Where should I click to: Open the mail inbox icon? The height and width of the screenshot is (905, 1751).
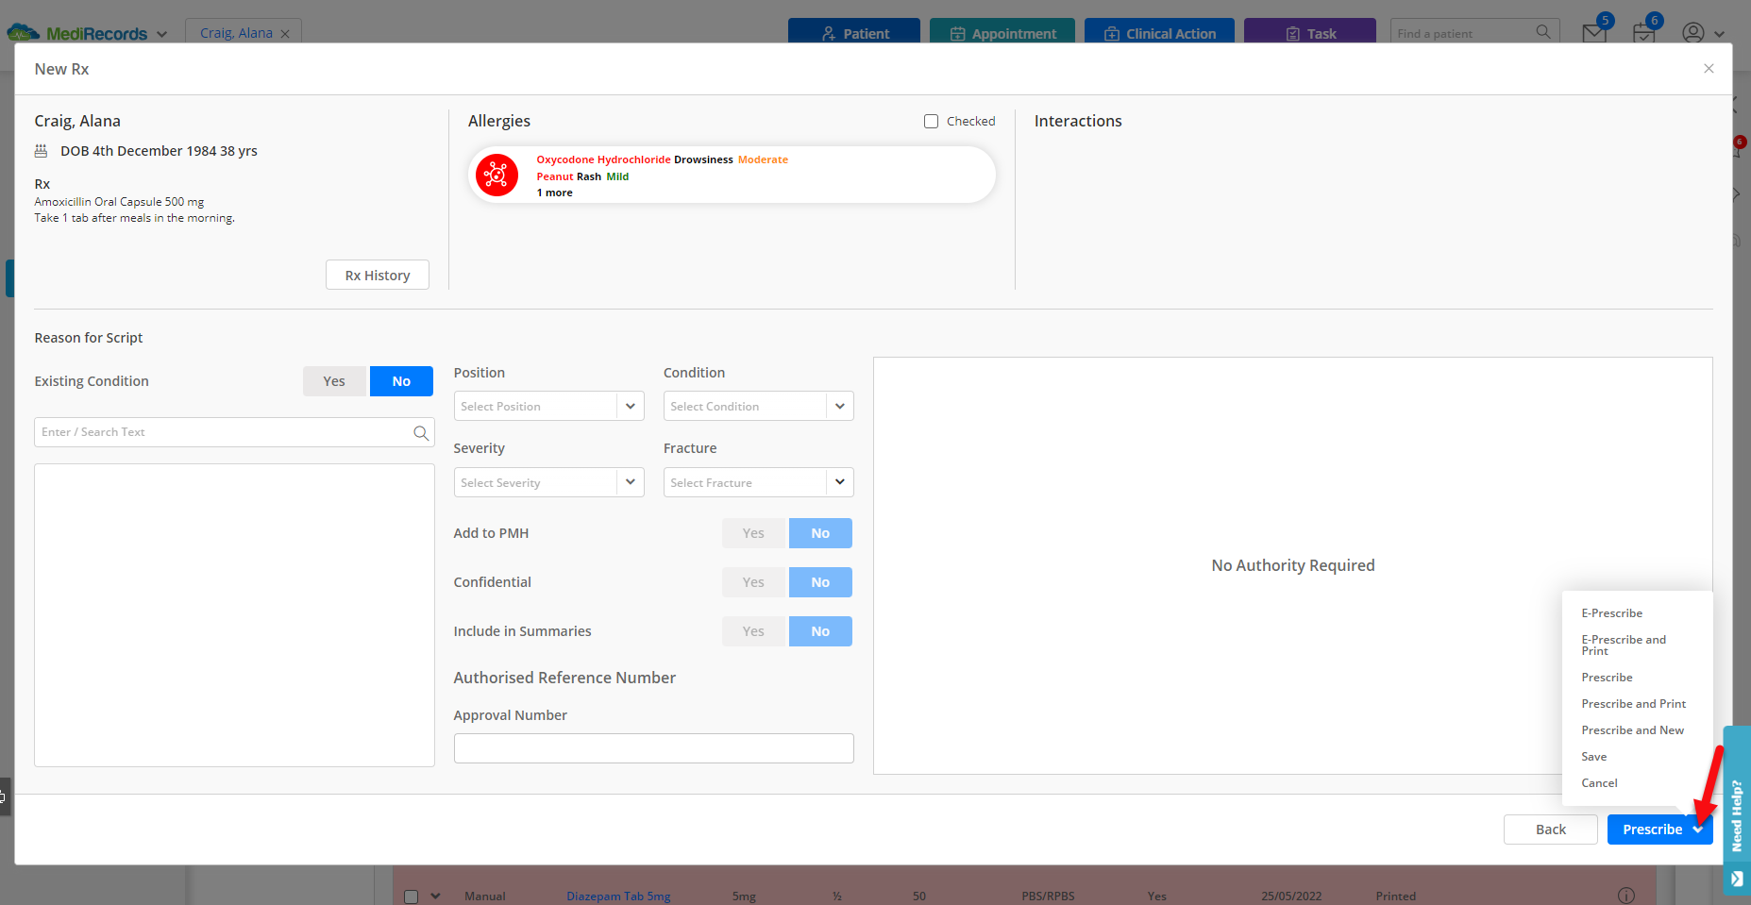(x=1594, y=33)
